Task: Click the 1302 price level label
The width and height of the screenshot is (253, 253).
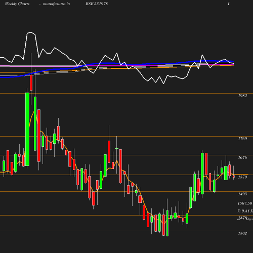Action: (242, 233)
